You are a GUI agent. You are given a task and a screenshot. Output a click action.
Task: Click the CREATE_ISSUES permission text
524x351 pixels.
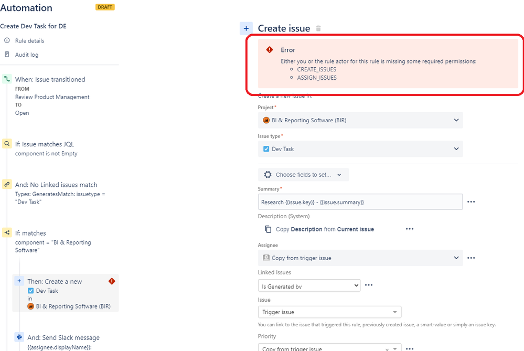click(316, 70)
